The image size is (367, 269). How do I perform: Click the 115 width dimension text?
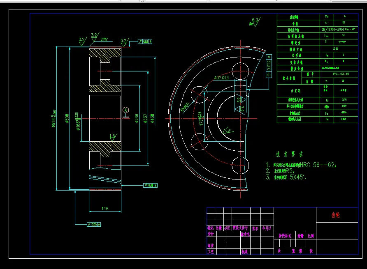click(105, 209)
